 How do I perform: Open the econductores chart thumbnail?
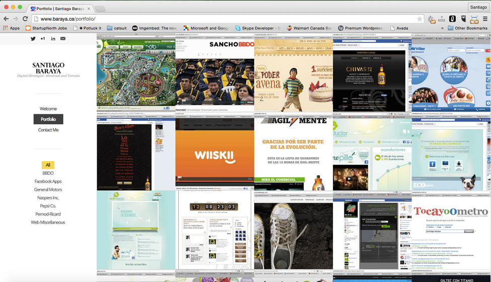pyautogui.click(x=372, y=151)
